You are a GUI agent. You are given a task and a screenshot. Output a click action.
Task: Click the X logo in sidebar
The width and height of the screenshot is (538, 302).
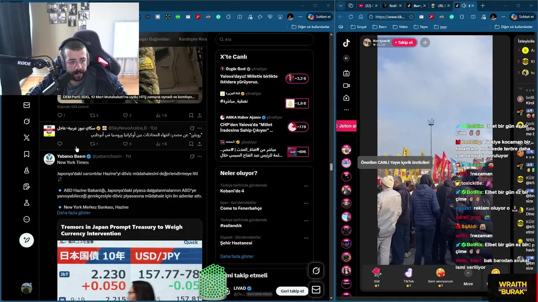(x=26, y=138)
